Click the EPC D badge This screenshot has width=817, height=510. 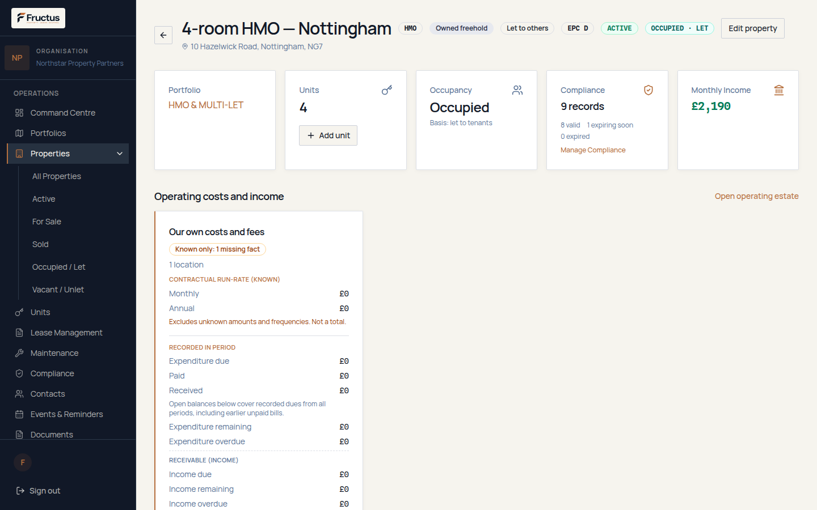pyautogui.click(x=578, y=28)
